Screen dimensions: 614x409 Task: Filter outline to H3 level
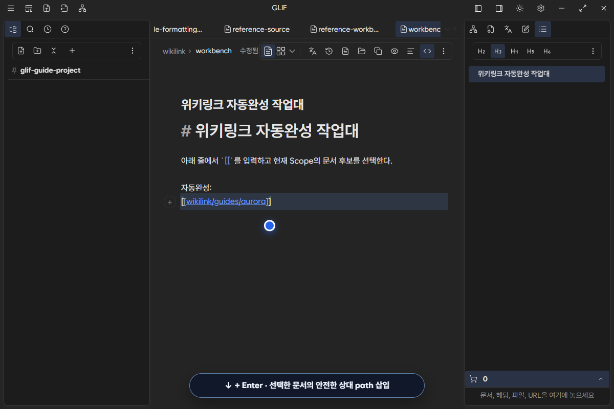[498, 51]
